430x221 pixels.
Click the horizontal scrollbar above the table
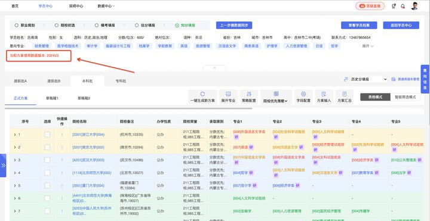click(128, 108)
